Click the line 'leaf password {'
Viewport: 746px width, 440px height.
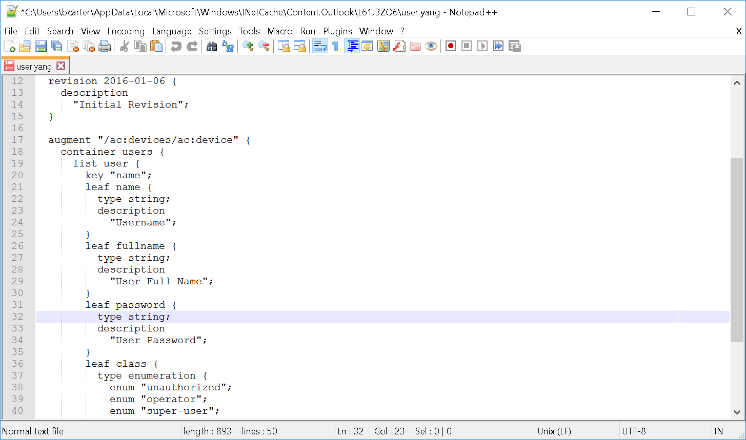[131, 305]
